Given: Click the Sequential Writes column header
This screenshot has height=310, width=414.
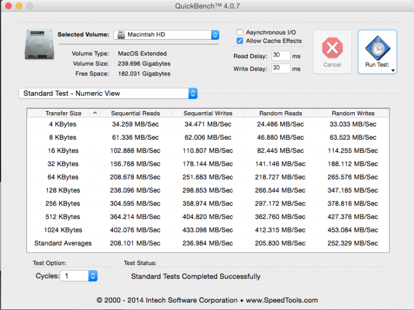Looking at the screenshot, I should coord(208,113).
